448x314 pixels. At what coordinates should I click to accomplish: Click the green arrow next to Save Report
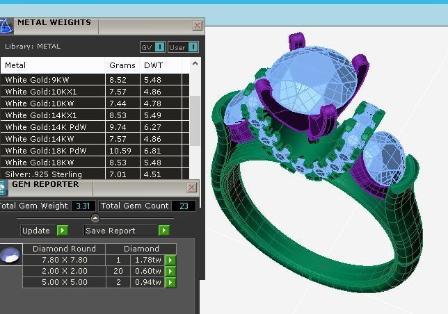point(164,230)
